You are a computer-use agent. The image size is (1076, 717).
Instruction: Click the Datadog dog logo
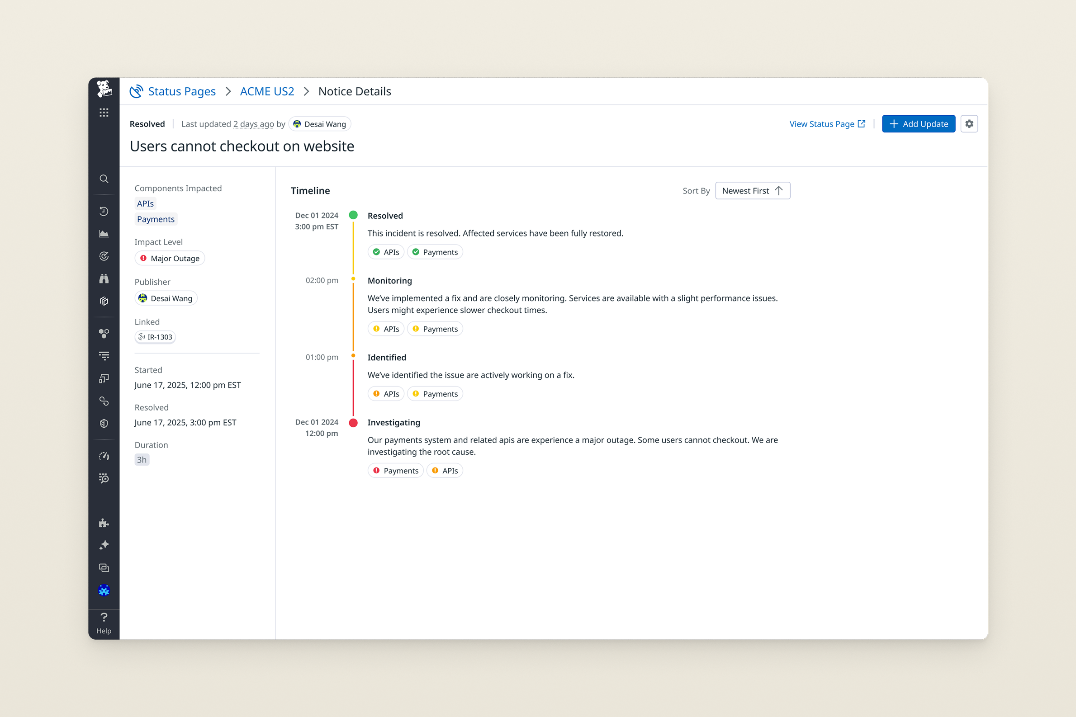(104, 89)
